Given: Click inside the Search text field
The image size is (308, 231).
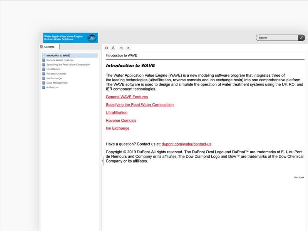Looking at the screenshot, I should tap(277, 38).
